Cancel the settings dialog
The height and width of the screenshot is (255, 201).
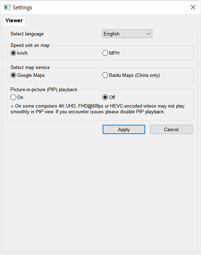point(171,130)
